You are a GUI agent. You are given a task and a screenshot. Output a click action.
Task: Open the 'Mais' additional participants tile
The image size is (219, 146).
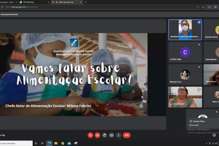tap(211, 97)
